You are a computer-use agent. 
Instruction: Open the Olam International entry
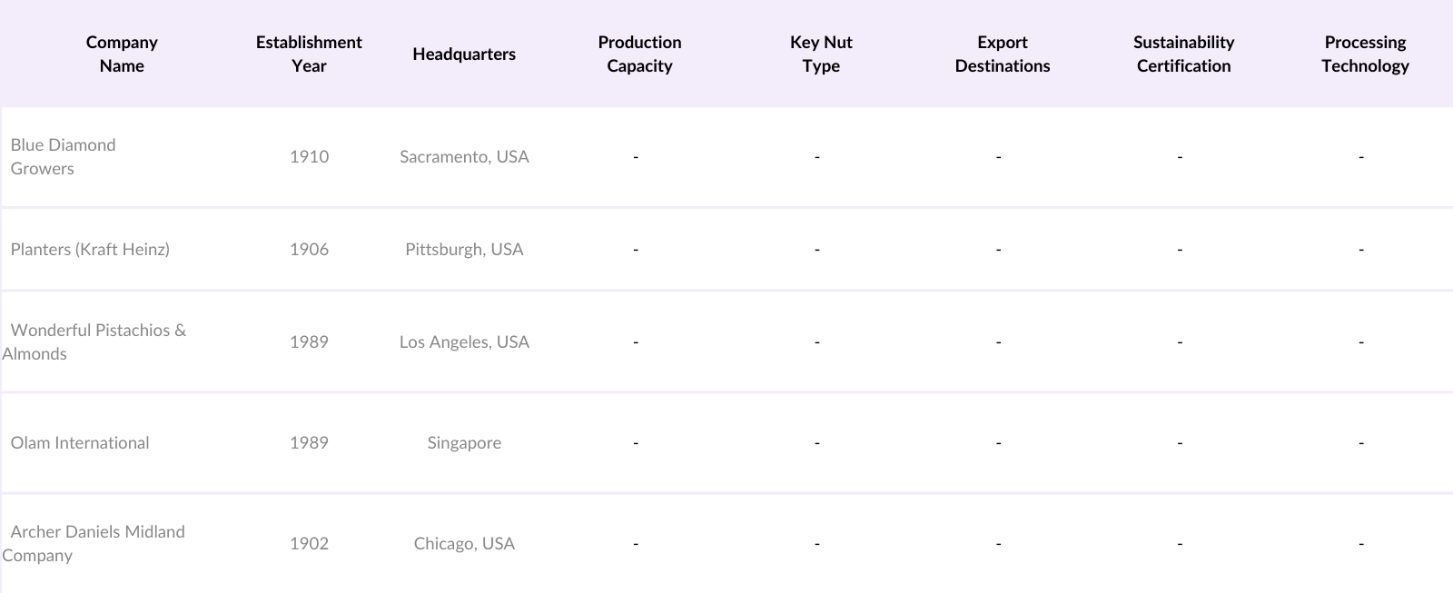(x=80, y=442)
